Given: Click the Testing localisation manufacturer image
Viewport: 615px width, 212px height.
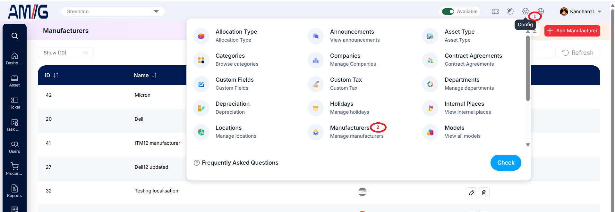Looking at the screenshot, I should point(362,192).
